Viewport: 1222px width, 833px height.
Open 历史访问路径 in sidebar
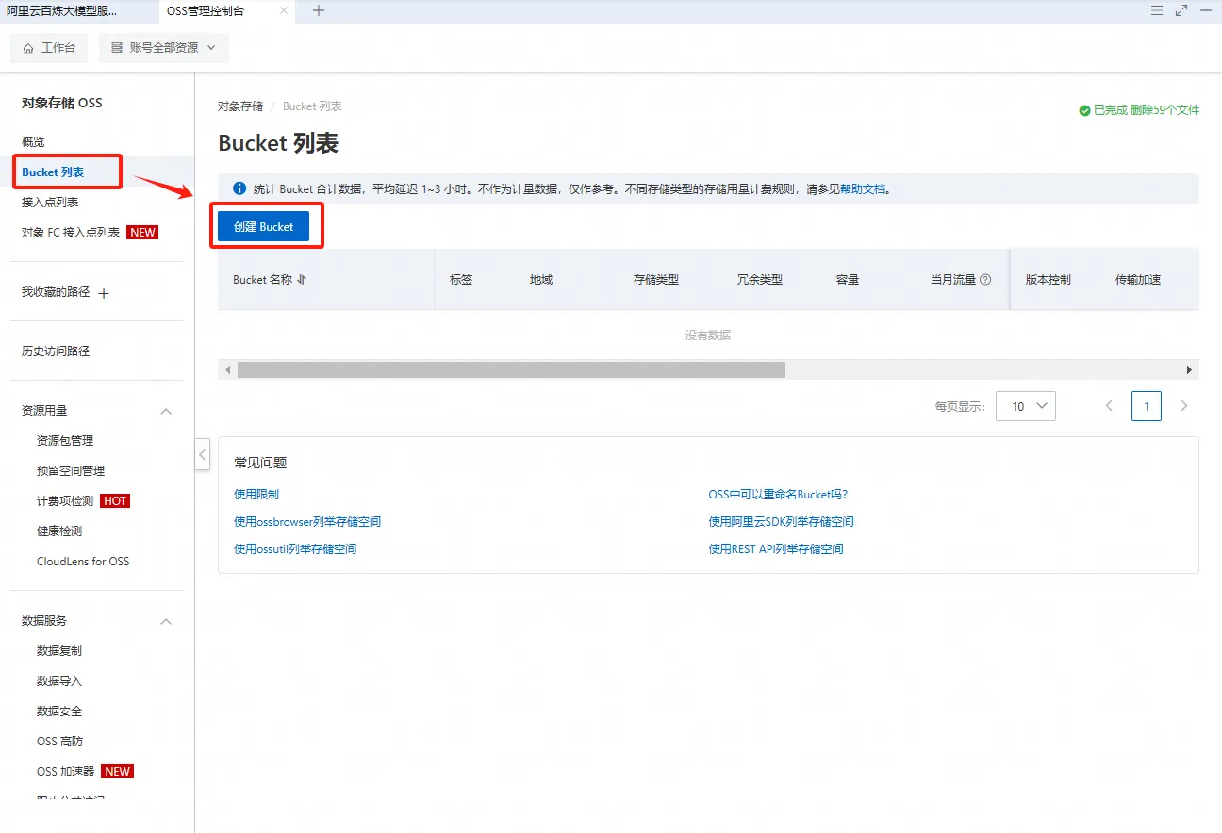point(56,351)
